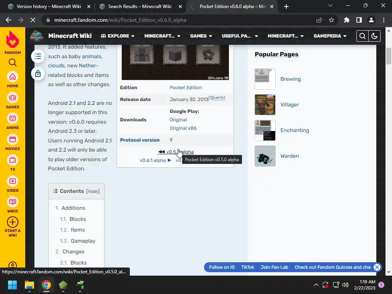The height and width of the screenshot is (294, 392).
Task: Expand the second MINECRAFT... nav dropdown
Action: [286, 36]
